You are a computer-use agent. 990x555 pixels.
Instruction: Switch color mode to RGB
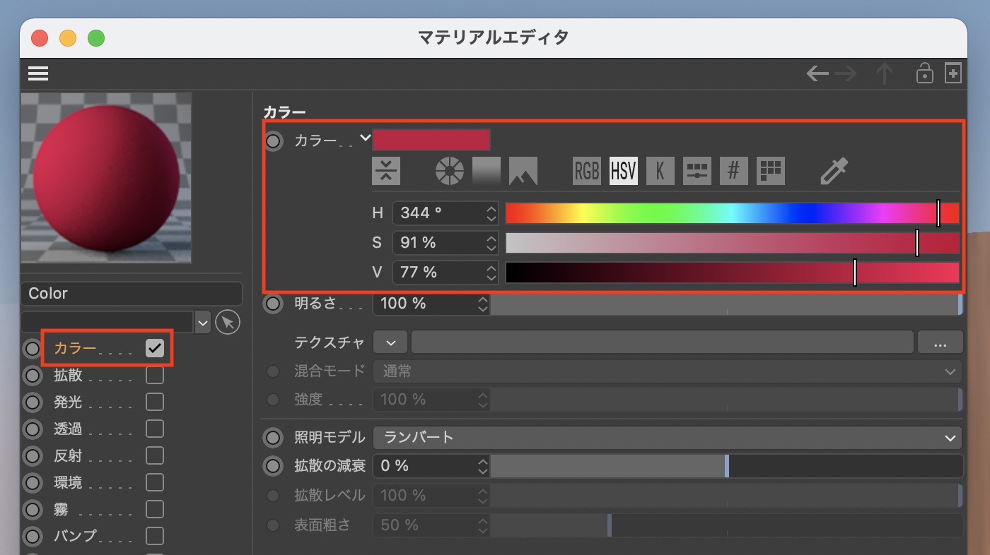tap(586, 171)
